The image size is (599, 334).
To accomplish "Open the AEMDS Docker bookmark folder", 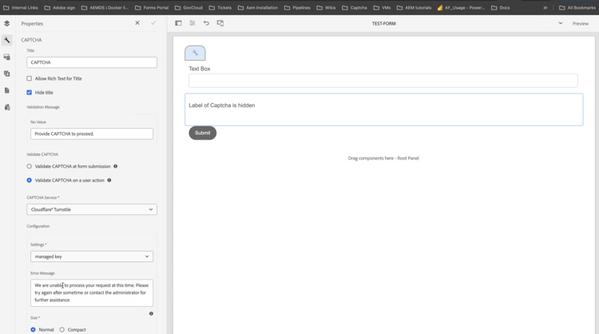I will [x=105, y=8].
